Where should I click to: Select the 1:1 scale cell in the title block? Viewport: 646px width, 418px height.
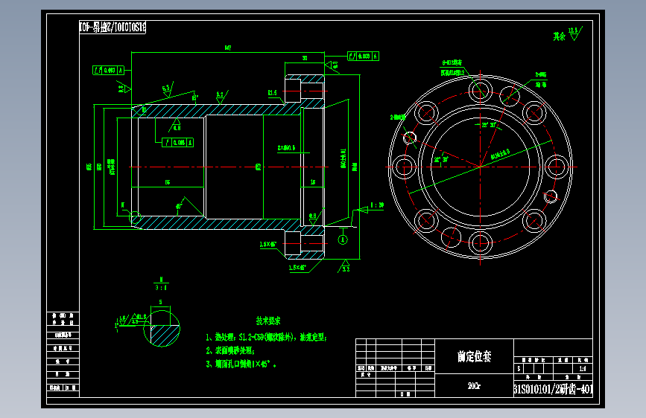click(x=582, y=369)
